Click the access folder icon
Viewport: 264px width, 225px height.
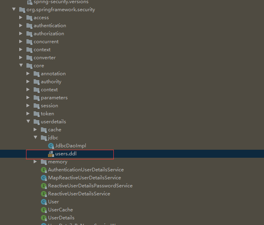30,18
